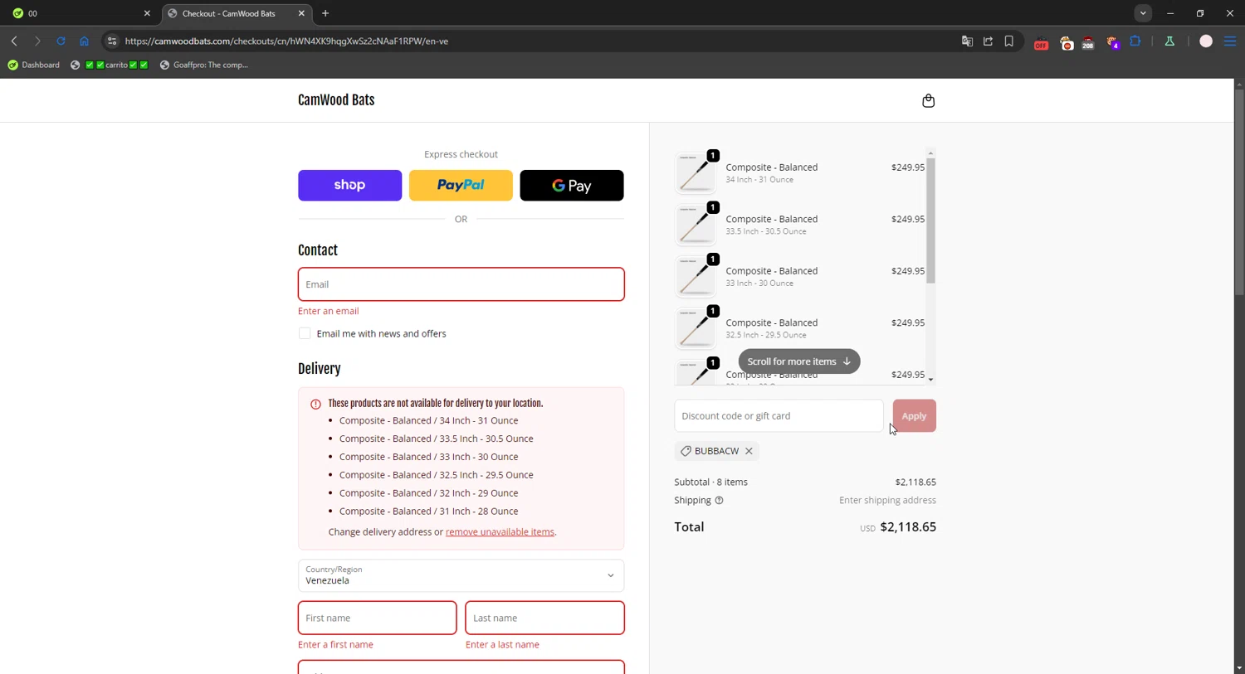Open a new browser tab
This screenshot has height=674, width=1245.
[x=325, y=13]
